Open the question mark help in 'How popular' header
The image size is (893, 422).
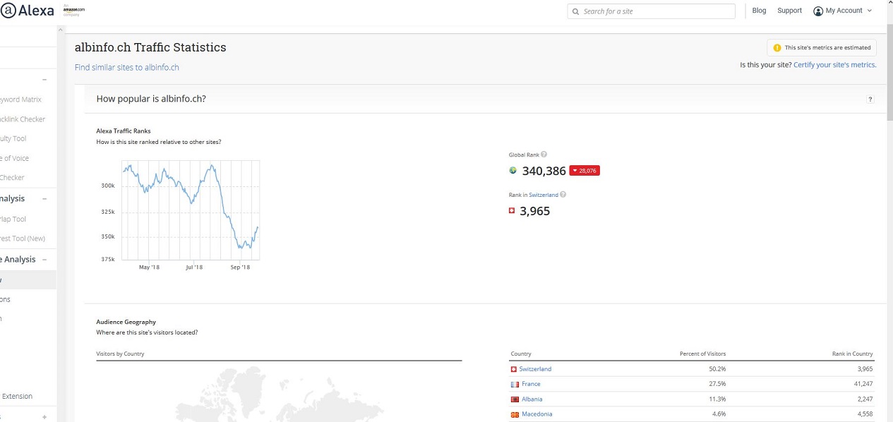[x=870, y=100]
